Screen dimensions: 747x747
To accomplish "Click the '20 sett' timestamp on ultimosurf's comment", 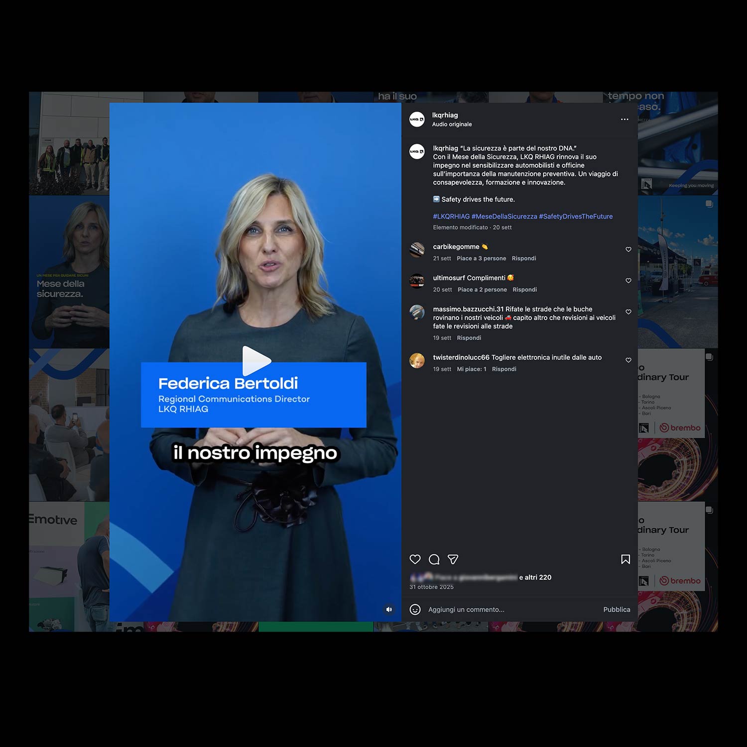I will coord(443,290).
